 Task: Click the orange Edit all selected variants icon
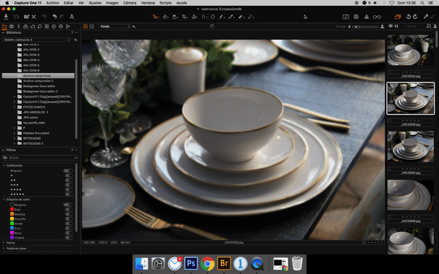click(x=397, y=17)
